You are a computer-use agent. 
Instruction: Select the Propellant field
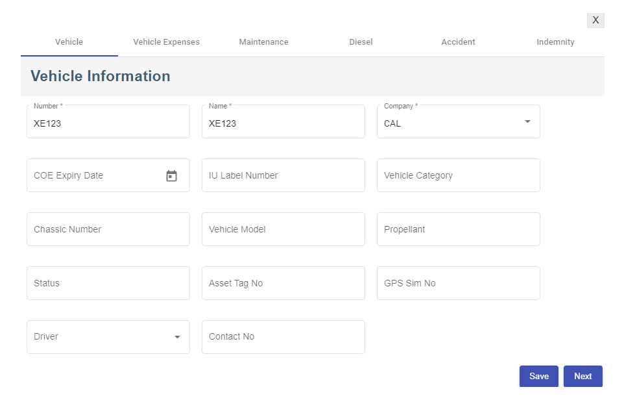[458, 230]
